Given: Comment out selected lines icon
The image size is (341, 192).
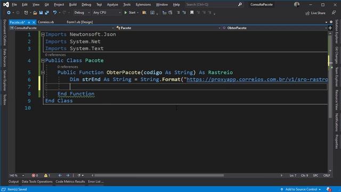Looking at the screenshot, I should (x=178, y=13).
